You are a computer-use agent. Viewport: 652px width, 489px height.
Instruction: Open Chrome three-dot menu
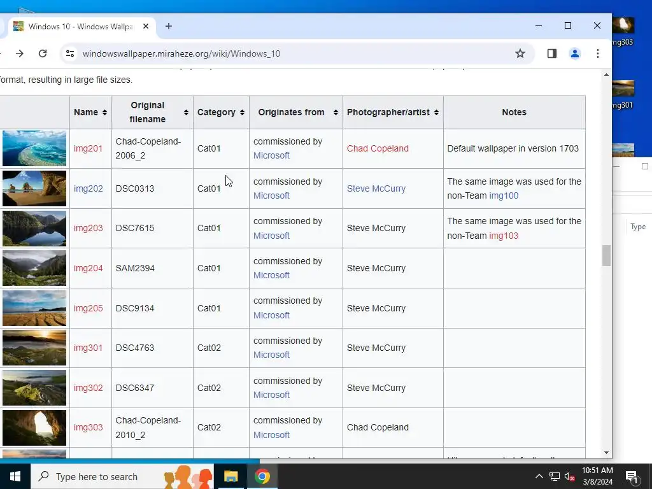pos(597,53)
